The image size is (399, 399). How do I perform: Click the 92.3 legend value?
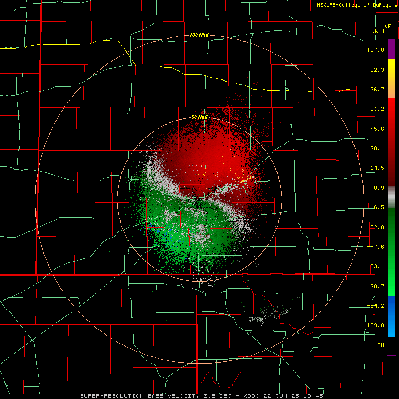[377, 70]
